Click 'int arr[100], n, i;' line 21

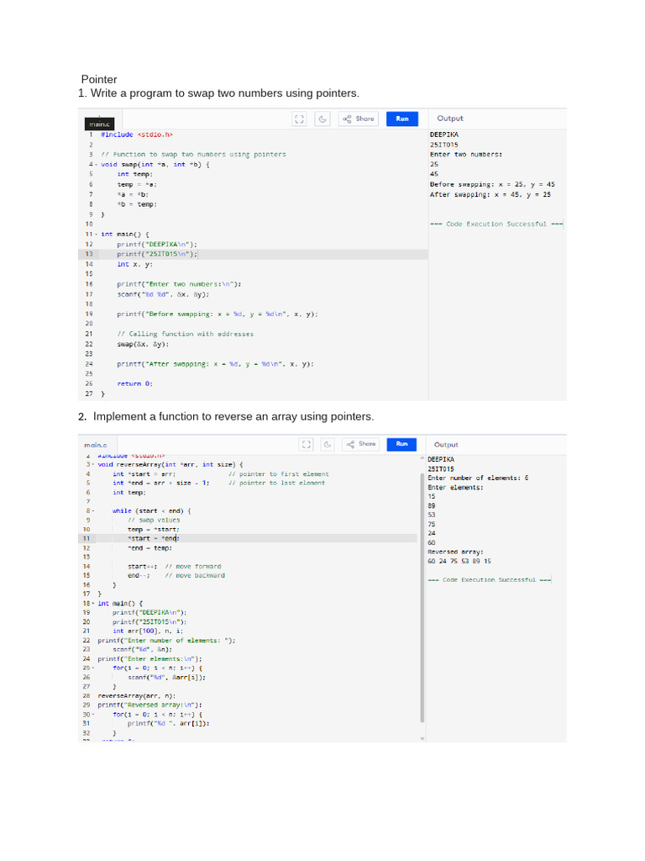coord(148,631)
